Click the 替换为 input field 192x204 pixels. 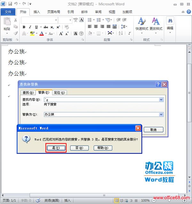pyautogui.click(x=104, y=115)
